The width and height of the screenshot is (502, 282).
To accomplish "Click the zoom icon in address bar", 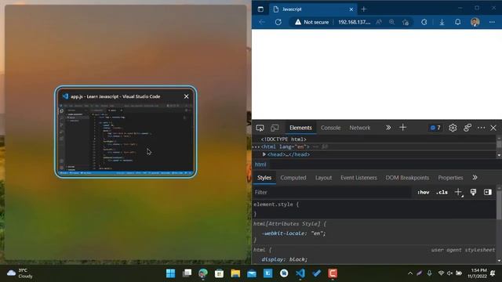I will [x=391, y=22].
